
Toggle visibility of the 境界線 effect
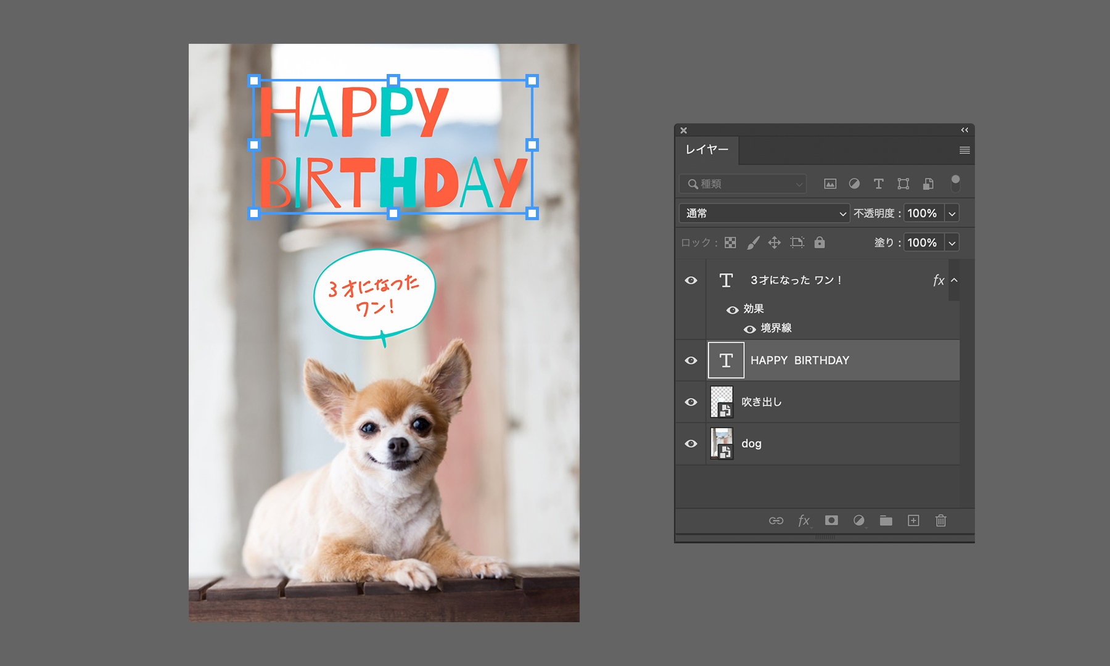750,329
